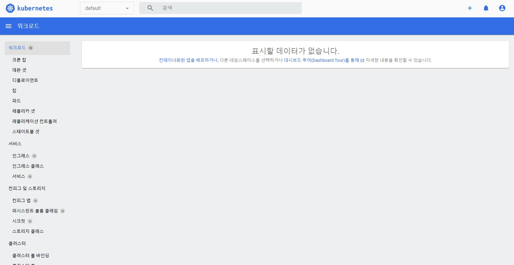
Task: Open 퍼시스턴트 볼륨 클레임 in sidebar
Action: pyautogui.click(x=35, y=211)
